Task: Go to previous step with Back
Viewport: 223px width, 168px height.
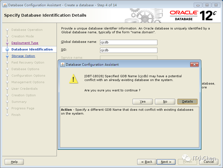Action: point(147,162)
